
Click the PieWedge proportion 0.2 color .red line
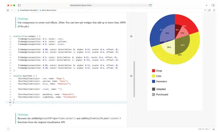point(41,39)
